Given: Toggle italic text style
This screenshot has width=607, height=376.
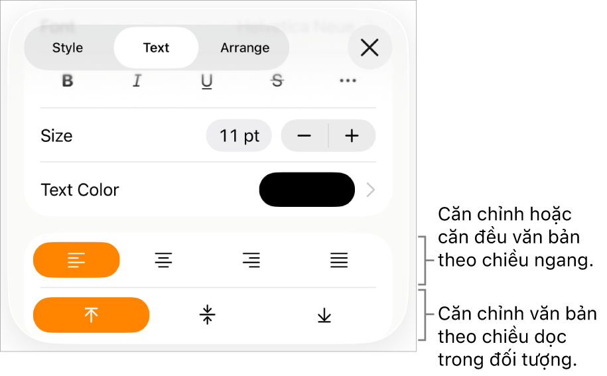Looking at the screenshot, I should pos(137,81).
